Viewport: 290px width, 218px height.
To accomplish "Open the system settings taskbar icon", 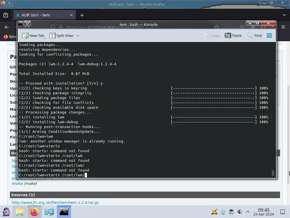I will [49, 212].
